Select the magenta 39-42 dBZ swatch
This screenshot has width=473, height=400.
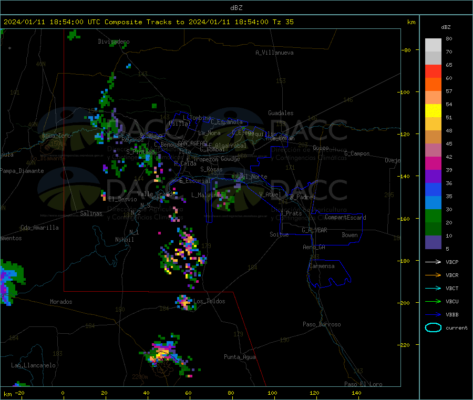point(433,163)
